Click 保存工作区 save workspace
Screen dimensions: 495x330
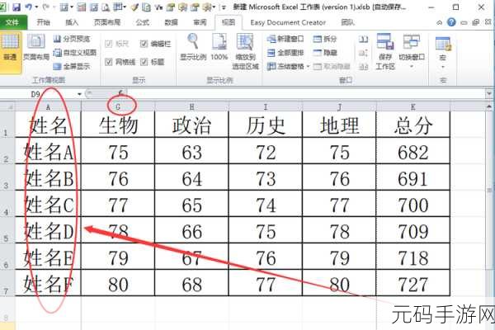pyautogui.click(x=385, y=51)
